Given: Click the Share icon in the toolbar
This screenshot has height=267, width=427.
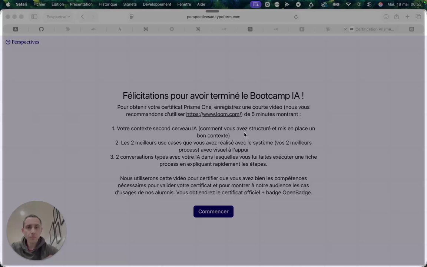Looking at the screenshot, I should point(397,17).
